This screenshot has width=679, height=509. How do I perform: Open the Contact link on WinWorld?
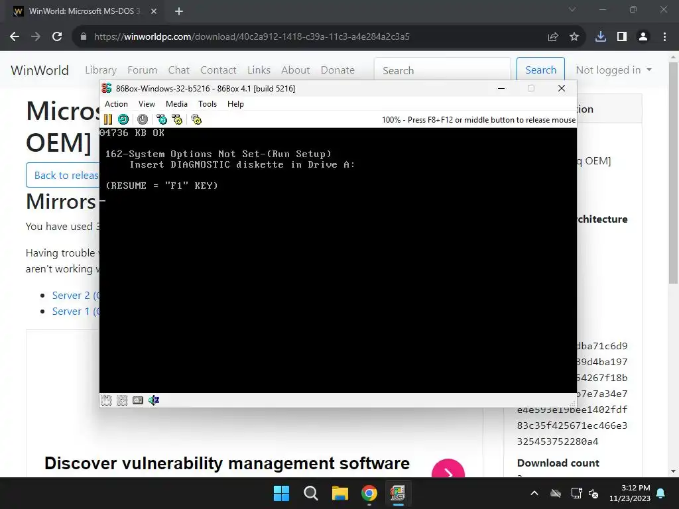tap(218, 70)
